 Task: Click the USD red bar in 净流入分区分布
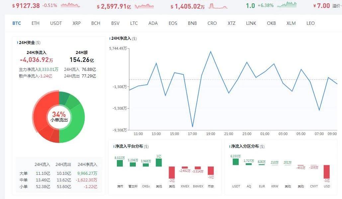[x=327, y=172]
